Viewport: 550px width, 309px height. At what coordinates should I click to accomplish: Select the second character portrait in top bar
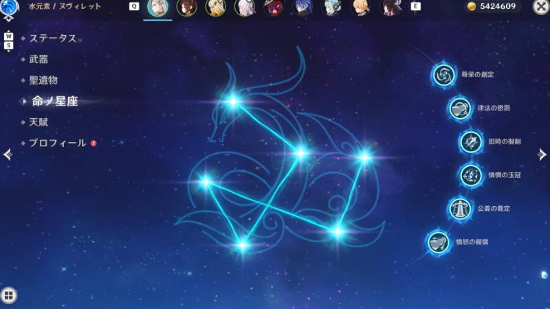click(186, 8)
